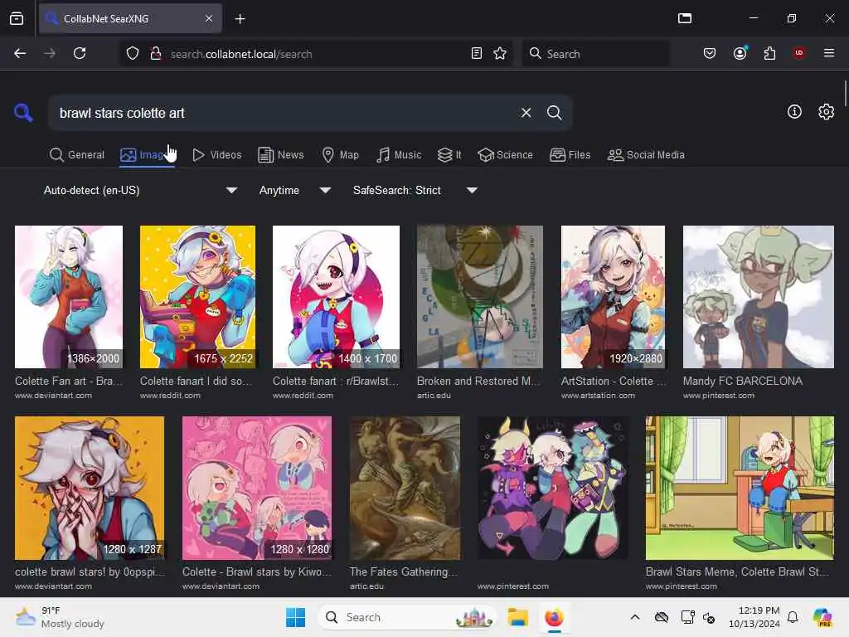Click the Windows taskbar Search box
Screen dimensions: 849x637
(406, 617)
